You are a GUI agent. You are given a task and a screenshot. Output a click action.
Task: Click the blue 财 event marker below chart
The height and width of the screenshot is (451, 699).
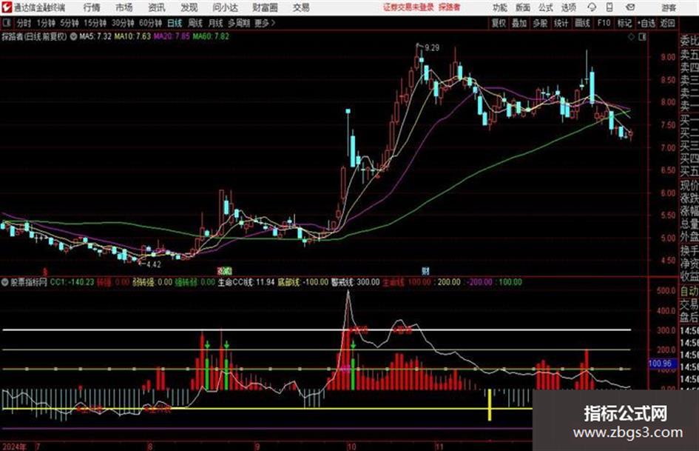coord(426,270)
